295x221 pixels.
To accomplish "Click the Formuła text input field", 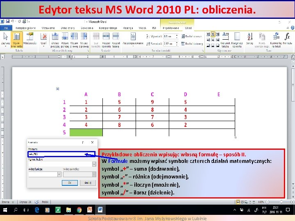I will pos(61,154).
